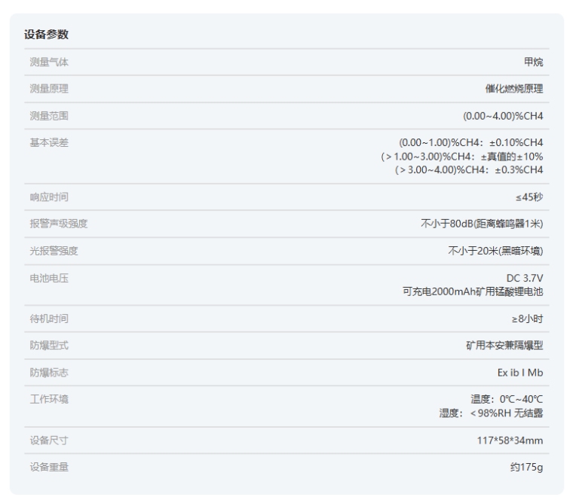Click the 甲烷 value text
Image resolution: width=573 pixels, height=500 pixels.
pos(533,62)
